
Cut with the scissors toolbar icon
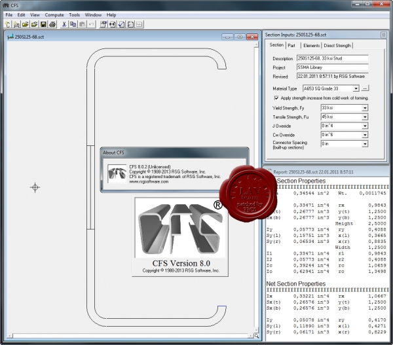coord(64,24)
